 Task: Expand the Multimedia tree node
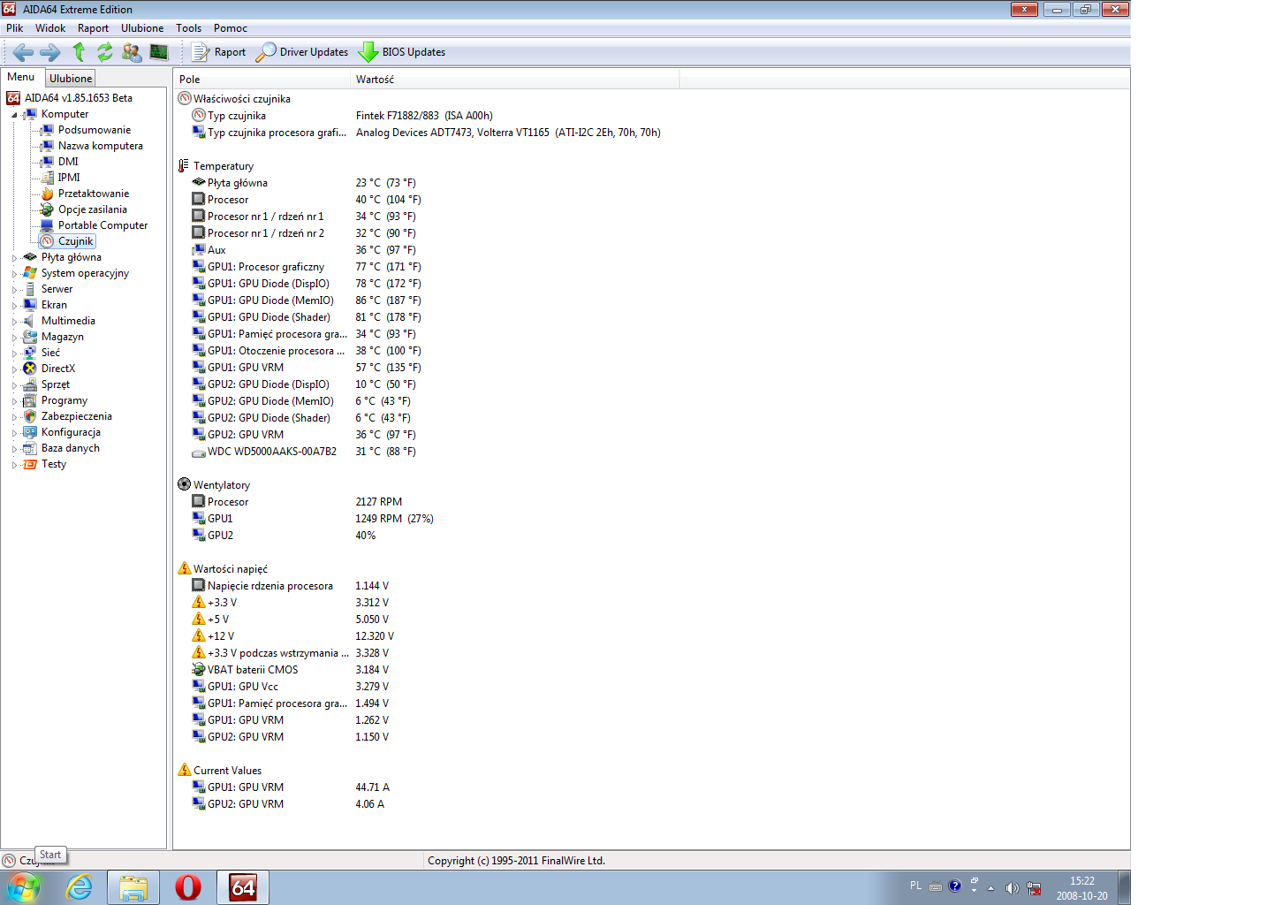pos(14,322)
